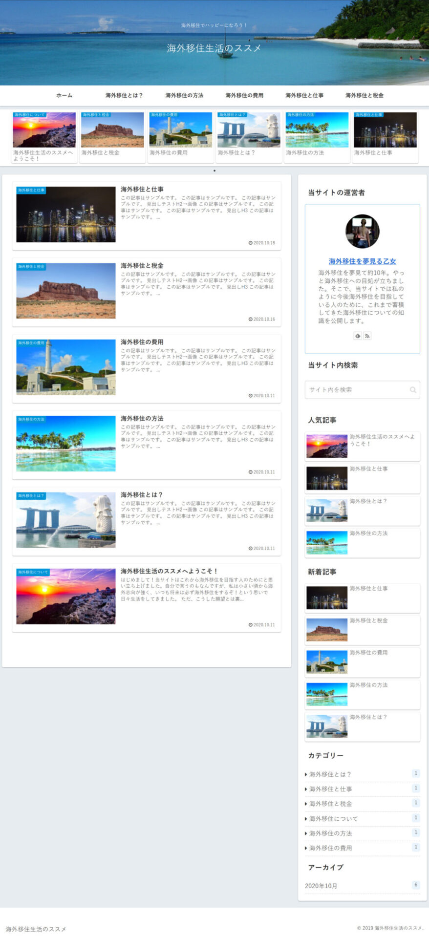This screenshot has height=938, width=429.
Task: Go to ホーム in the navigation menu
Action: click(x=64, y=95)
